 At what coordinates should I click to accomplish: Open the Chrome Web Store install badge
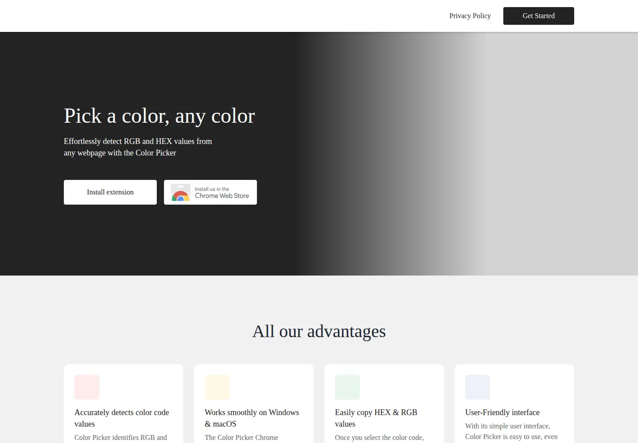tap(210, 192)
